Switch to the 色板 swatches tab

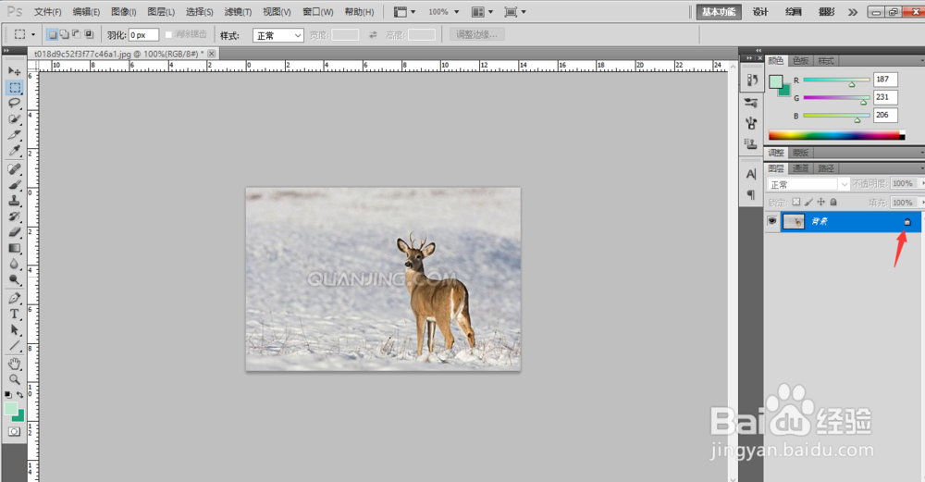(x=800, y=61)
